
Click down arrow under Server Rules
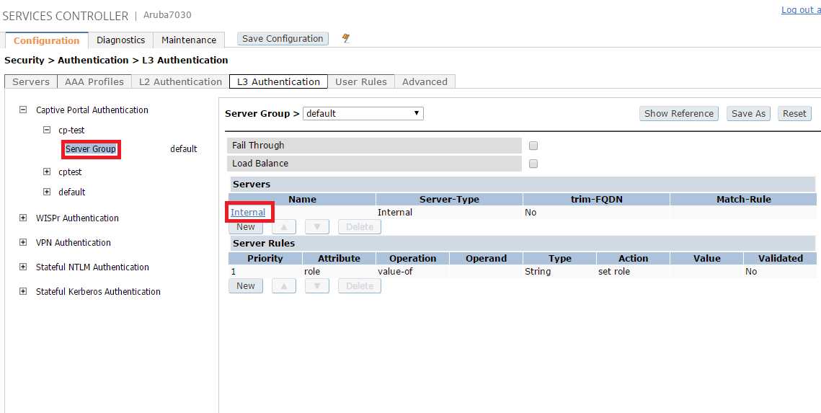point(316,286)
